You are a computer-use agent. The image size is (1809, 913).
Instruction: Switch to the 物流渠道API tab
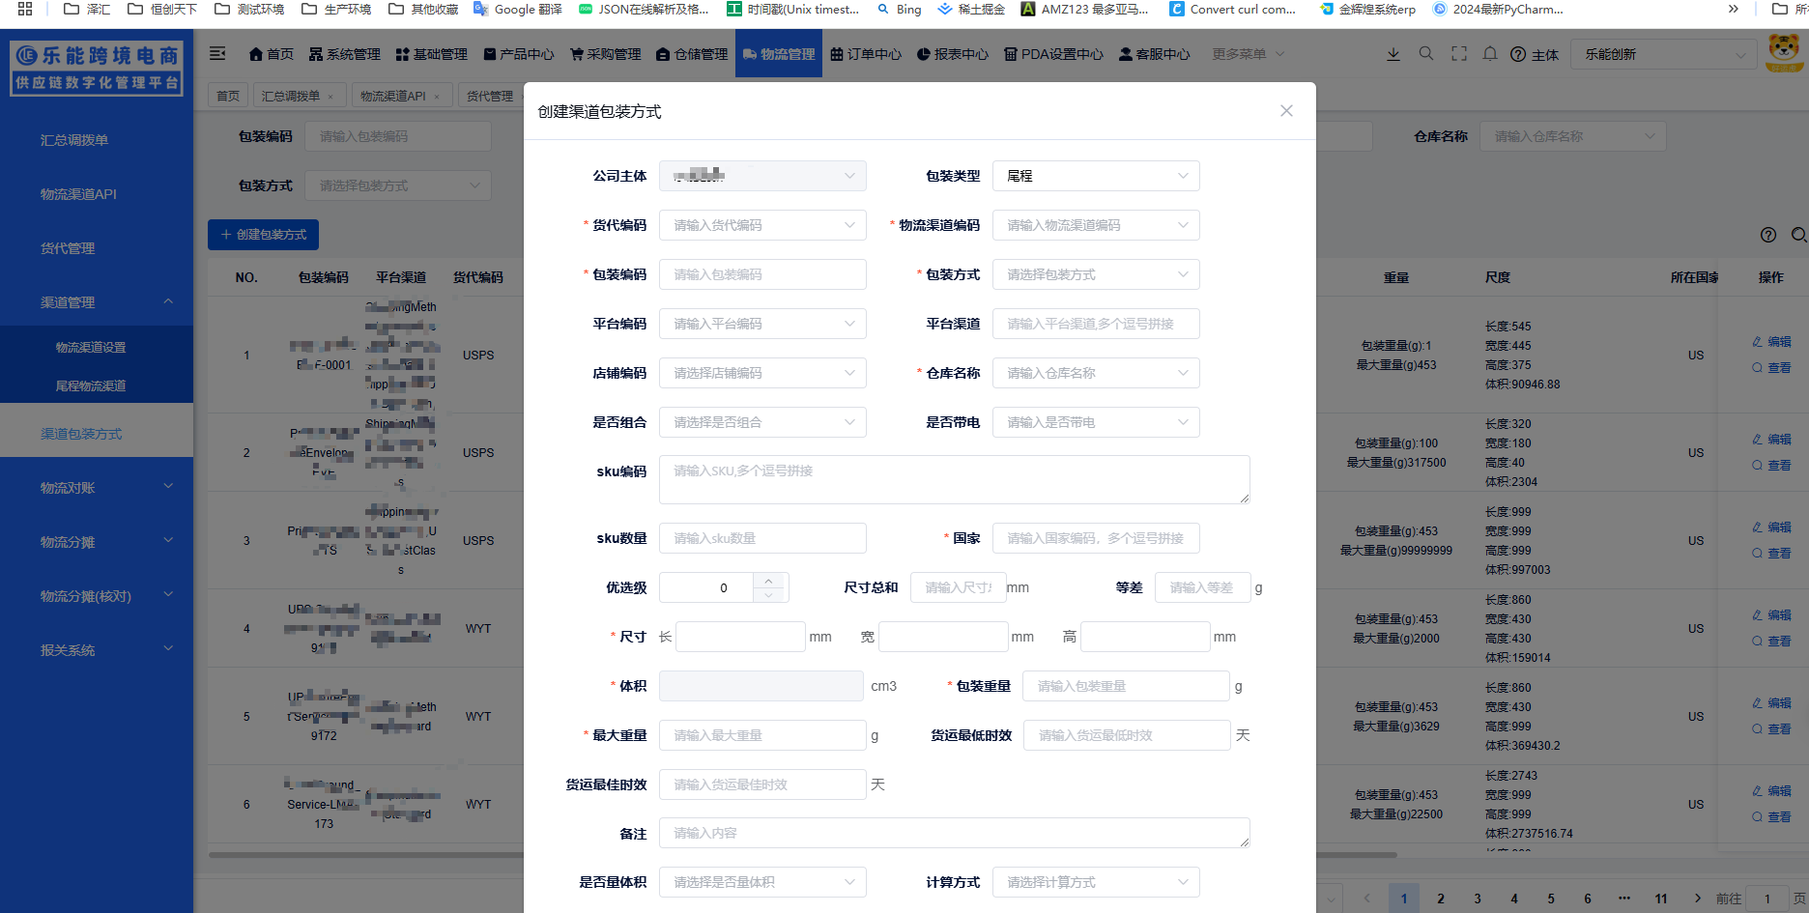tap(392, 96)
